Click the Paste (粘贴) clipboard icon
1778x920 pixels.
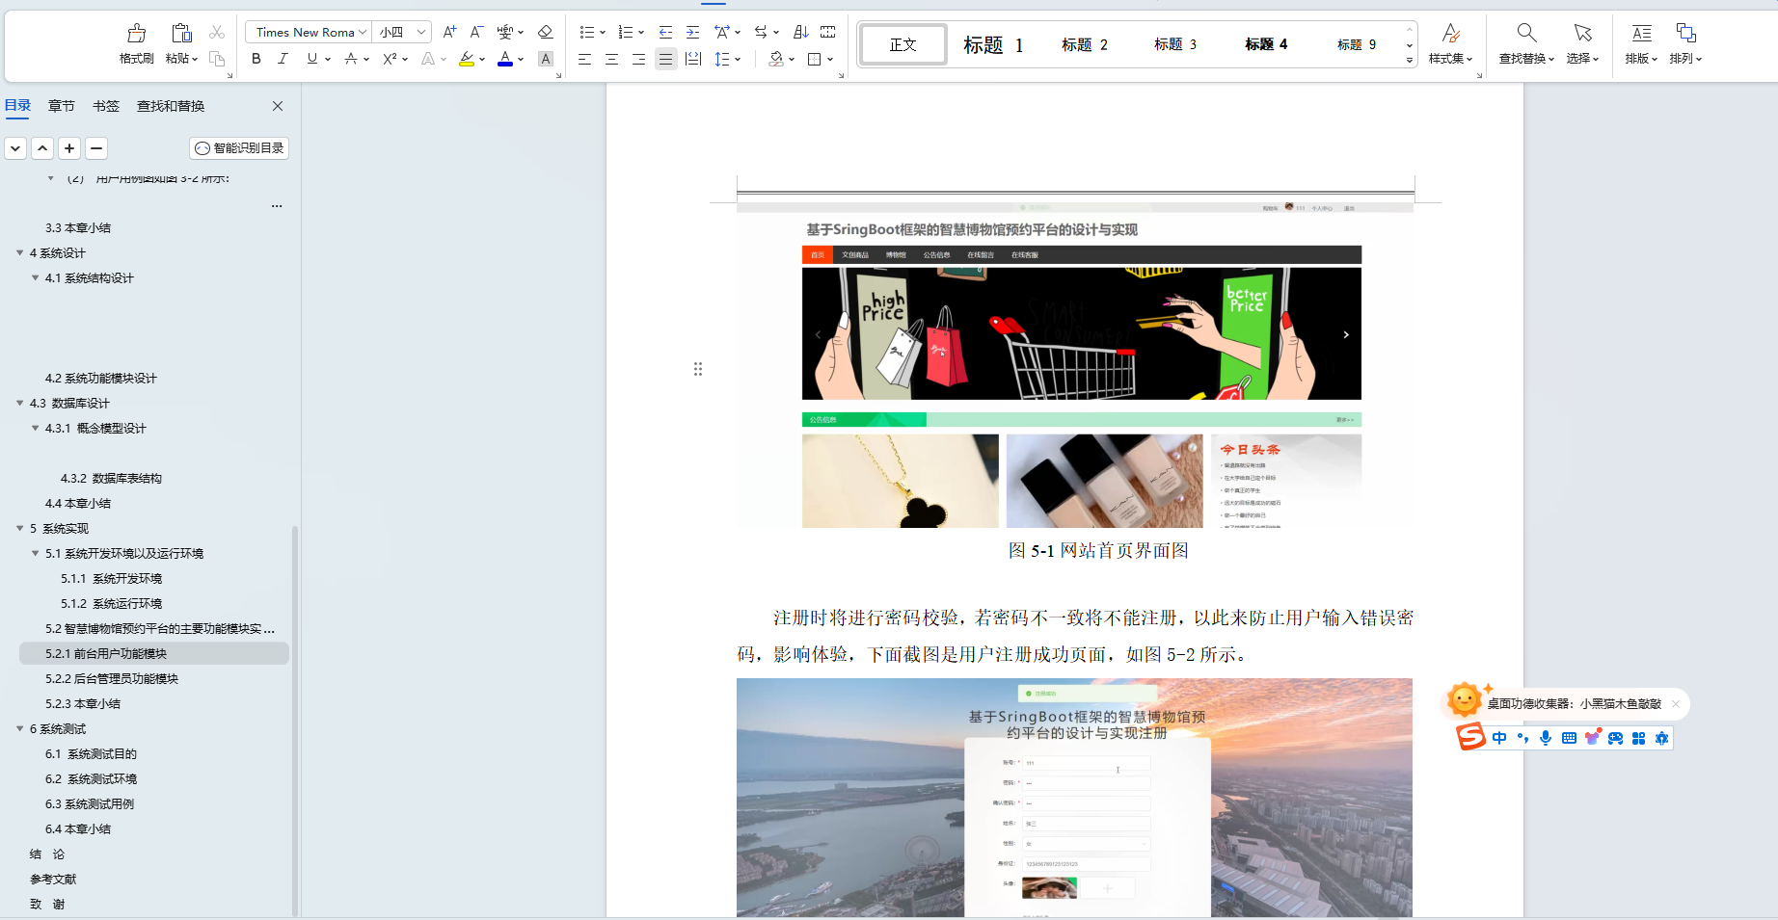[x=181, y=33]
